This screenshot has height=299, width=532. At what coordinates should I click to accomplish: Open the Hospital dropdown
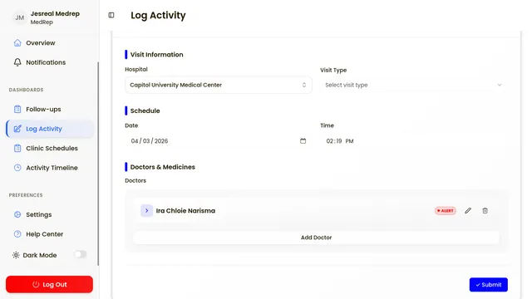click(x=219, y=85)
